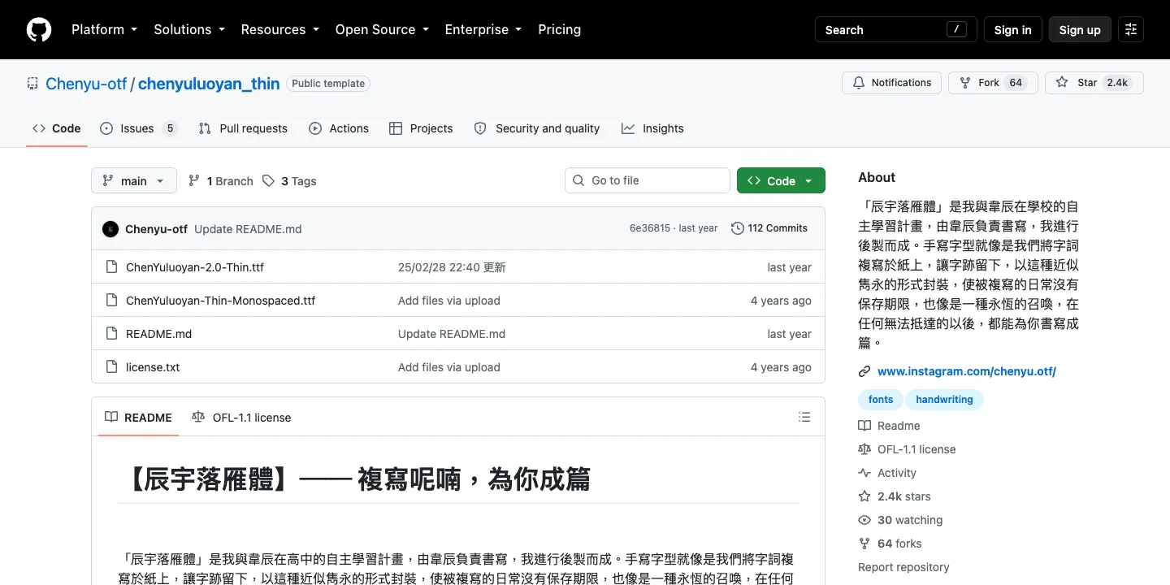Click the history clock icon near 112 Commits
Viewport: 1170px width, 585px height.
point(738,228)
